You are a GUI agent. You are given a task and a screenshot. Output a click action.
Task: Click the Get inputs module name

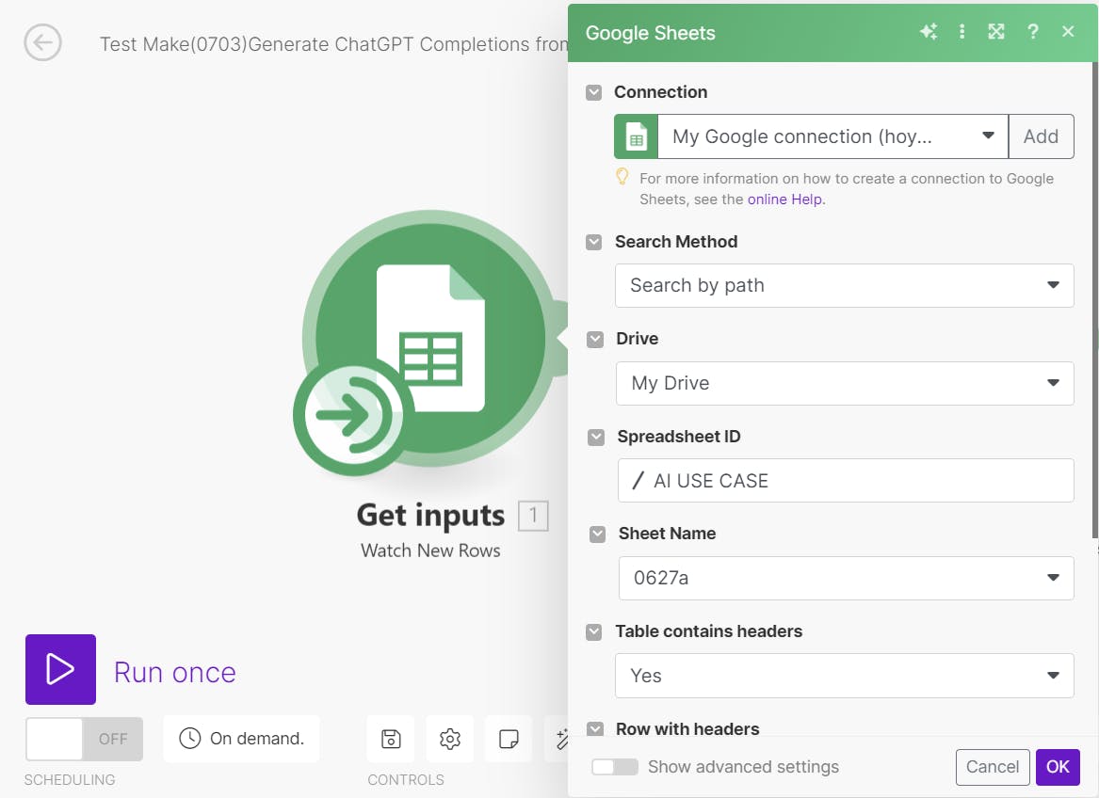(x=430, y=515)
